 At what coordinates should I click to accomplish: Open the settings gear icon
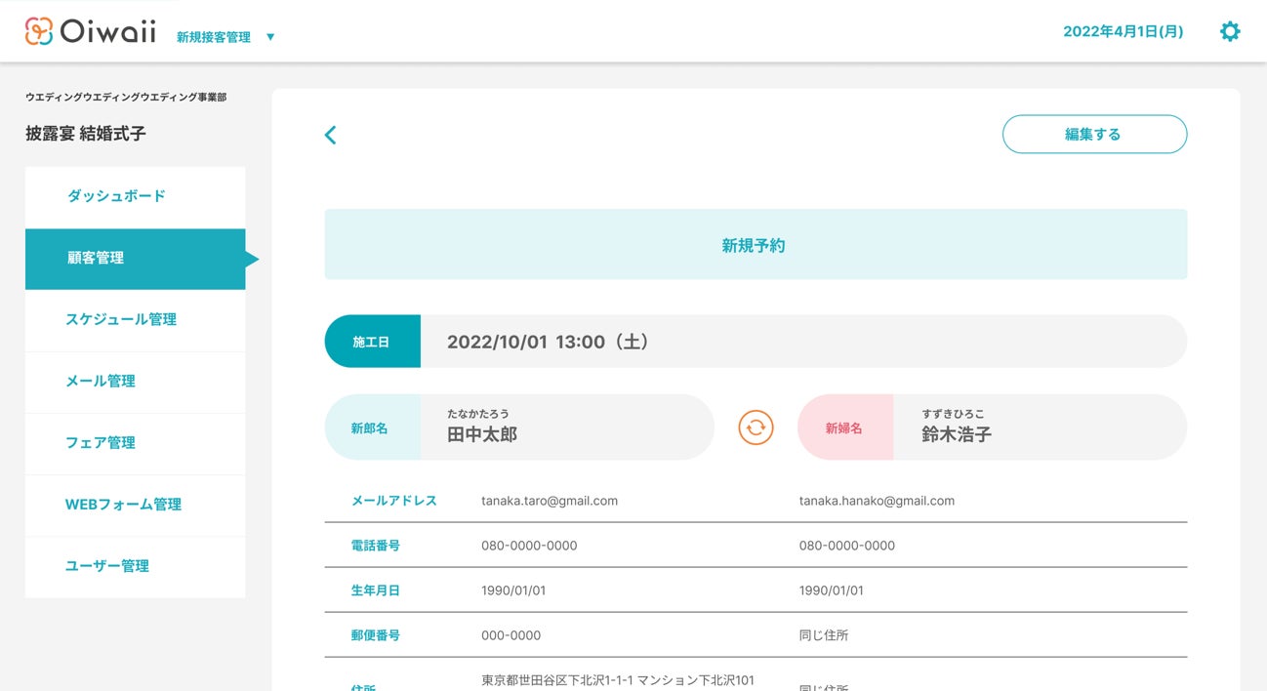tap(1230, 31)
